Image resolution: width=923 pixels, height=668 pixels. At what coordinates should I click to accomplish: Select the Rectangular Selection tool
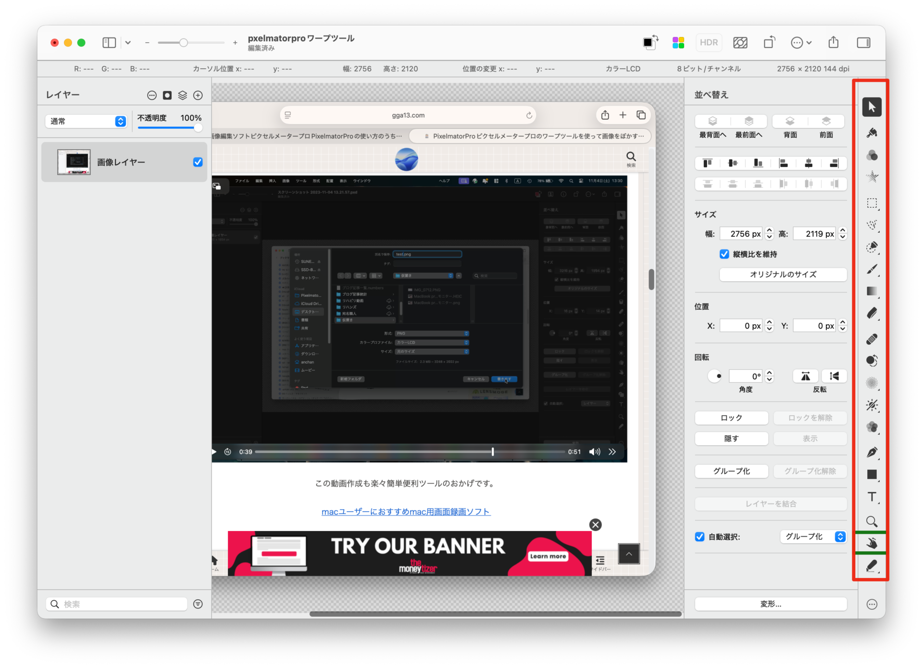(872, 203)
